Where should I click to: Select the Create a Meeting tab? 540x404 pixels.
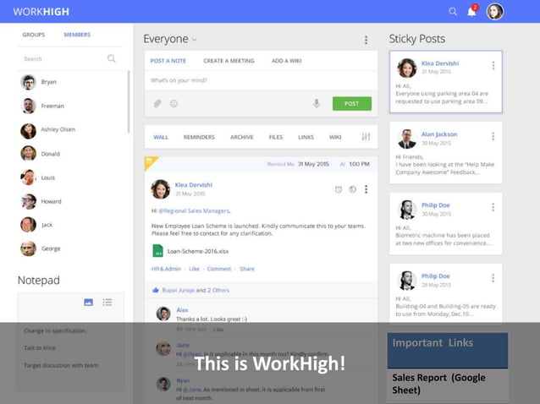pyautogui.click(x=229, y=61)
